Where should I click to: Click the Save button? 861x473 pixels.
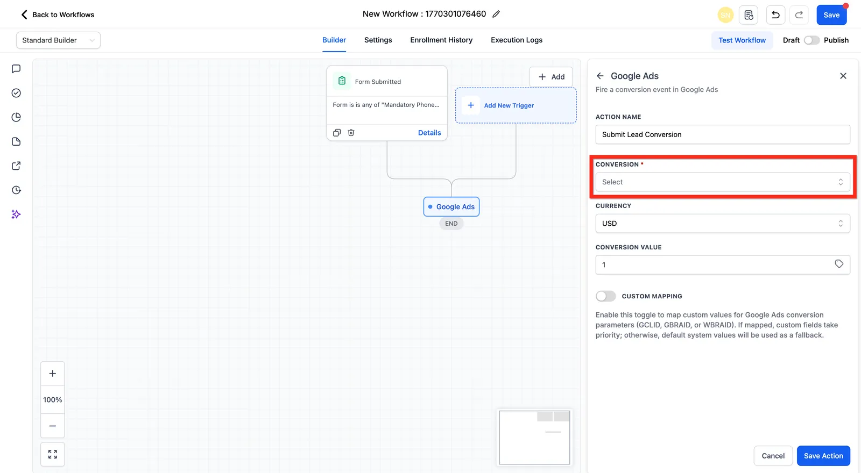831,15
